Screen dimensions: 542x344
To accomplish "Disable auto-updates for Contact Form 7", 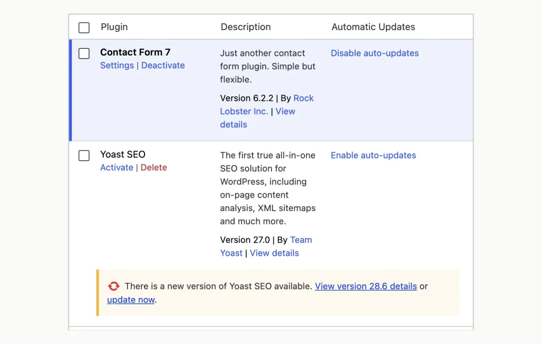I will pos(375,53).
